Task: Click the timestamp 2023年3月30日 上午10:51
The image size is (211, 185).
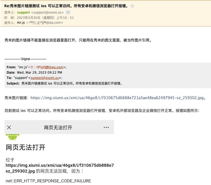Action: pyautogui.click(x=45, y=18)
